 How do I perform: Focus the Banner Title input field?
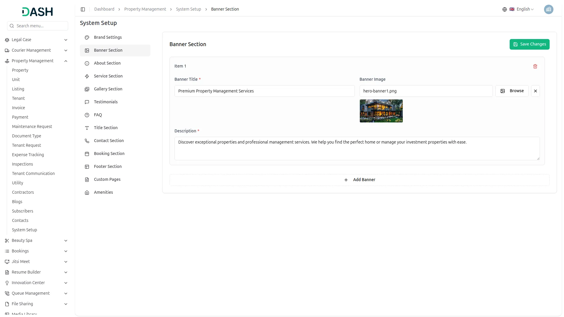(264, 91)
